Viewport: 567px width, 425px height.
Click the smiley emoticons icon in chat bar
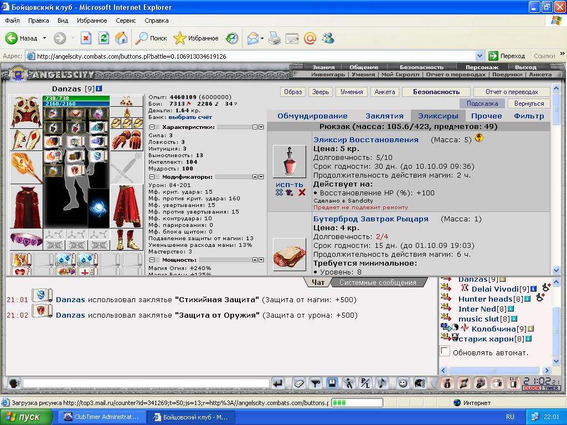pyautogui.click(x=403, y=383)
